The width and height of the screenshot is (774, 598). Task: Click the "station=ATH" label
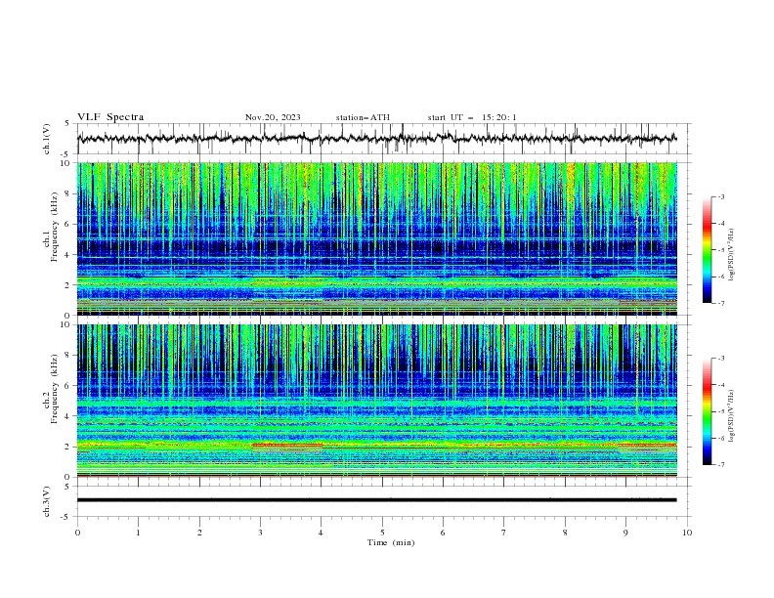point(363,117)
